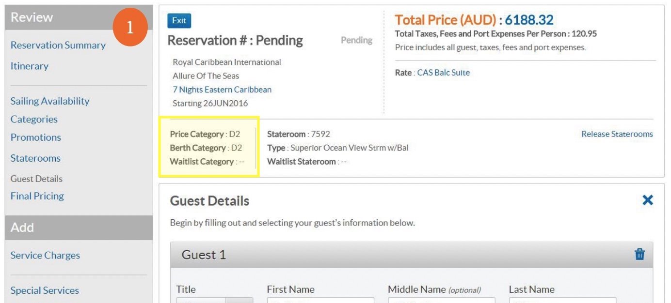Screen dimensions: 671x303
Task: Add Service Charges from the sidebar
Action: [x=45, y=256]
